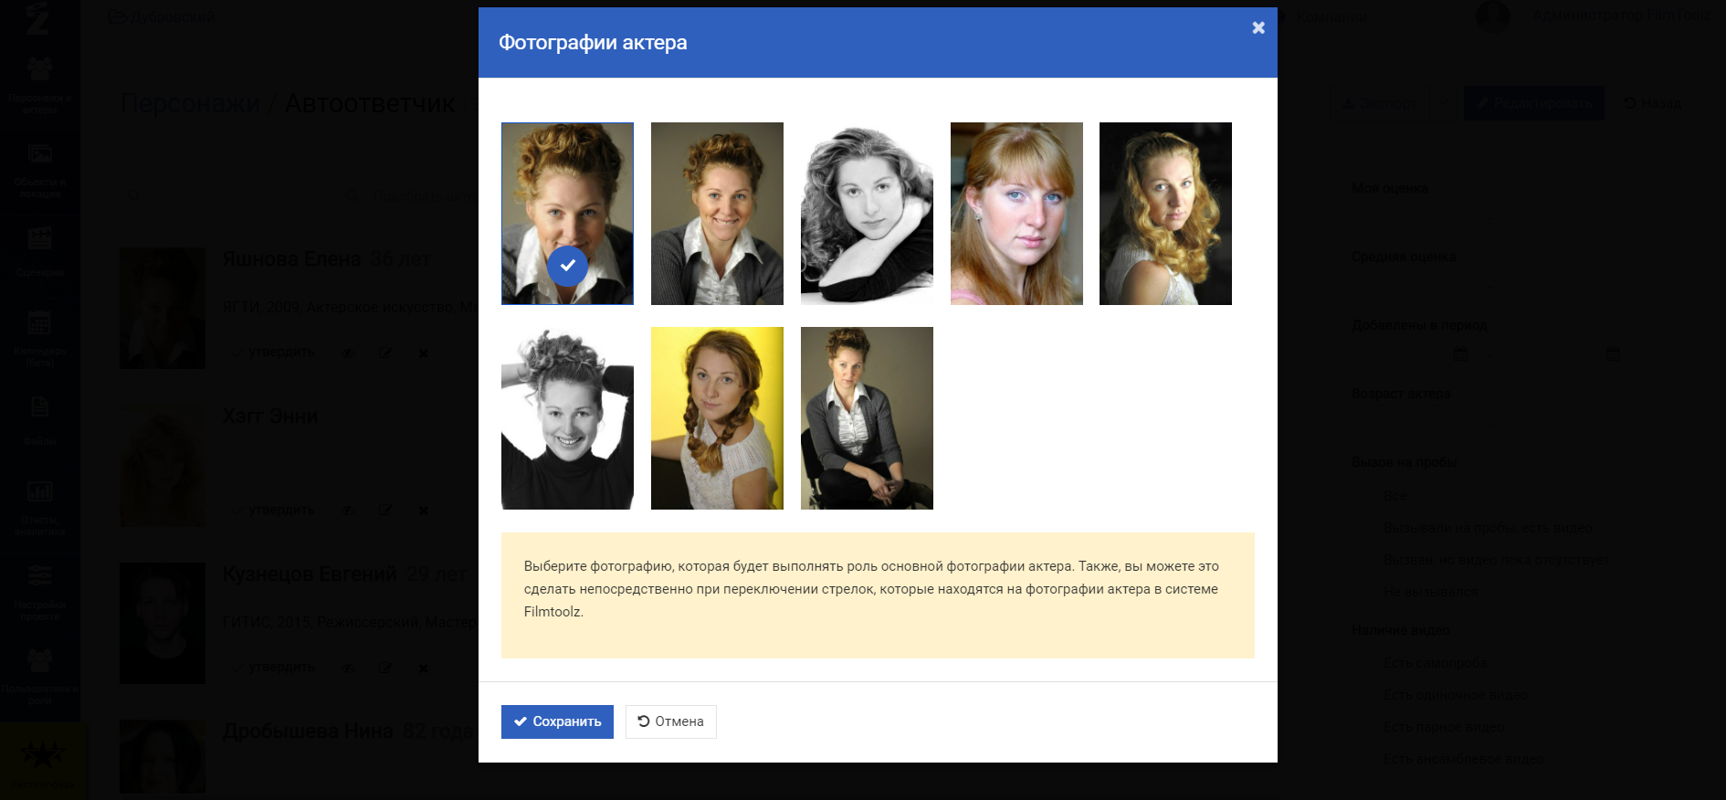Viewport: 1726px width, 800px height.
Task: Pick the black-and-white portrait resting on arm
Action: tap(867, 214)
